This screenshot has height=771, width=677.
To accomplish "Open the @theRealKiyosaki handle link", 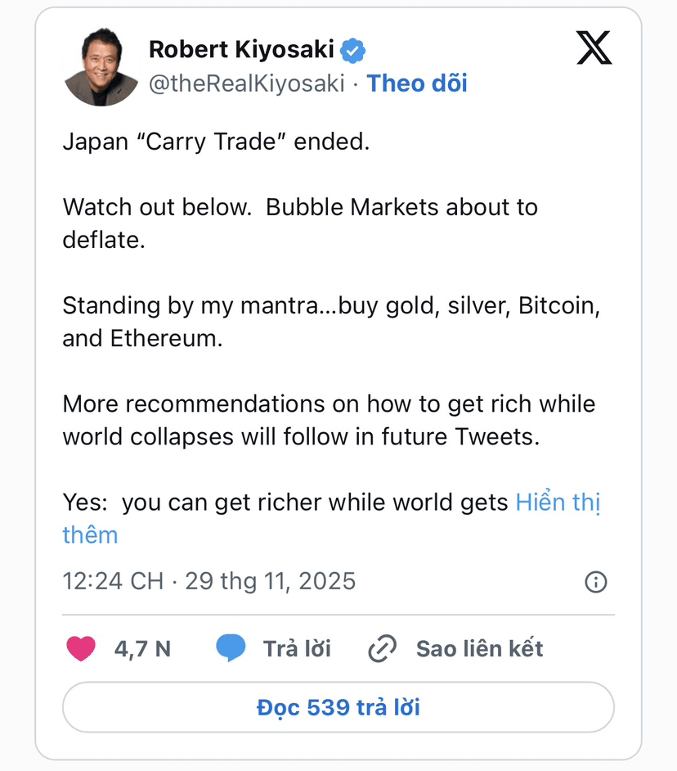I will tap(246, 83).
